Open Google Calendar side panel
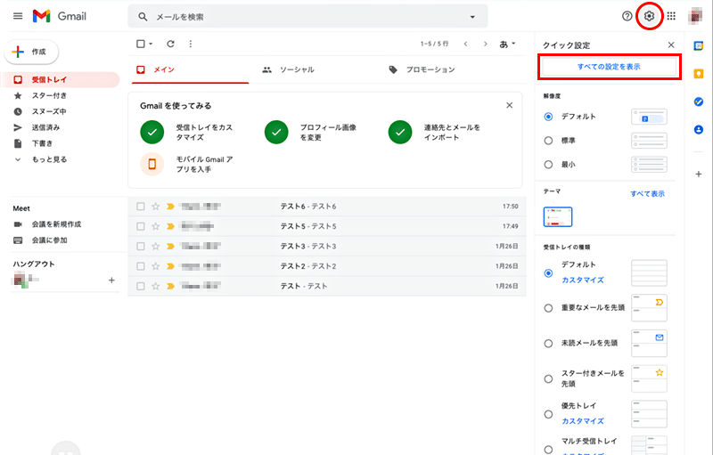 coord(699,45)
